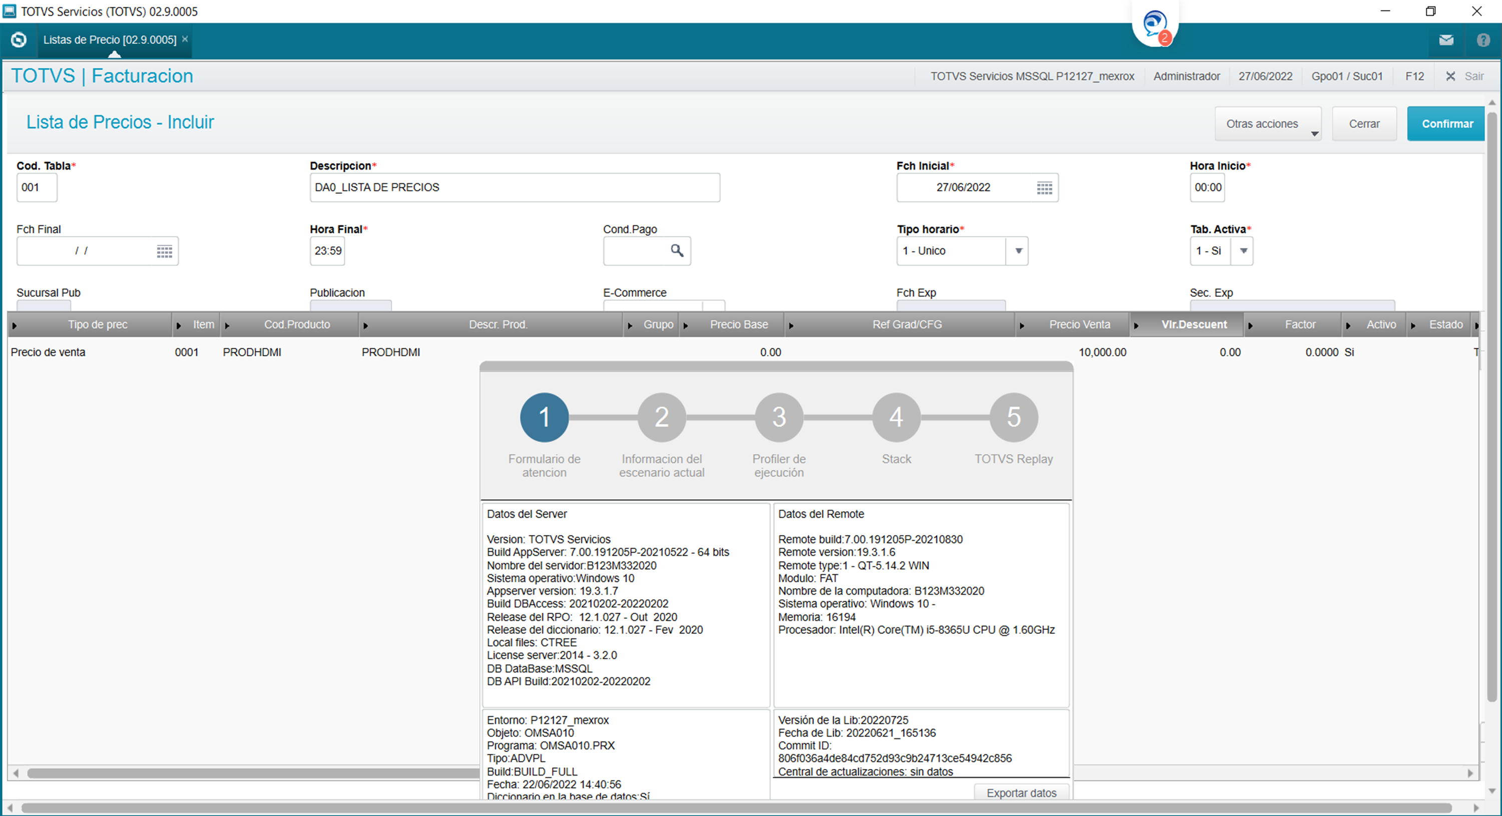1502x816 pixels.
Task: Click the bottom window horizontal scrollbar
Action: (736, 808)
